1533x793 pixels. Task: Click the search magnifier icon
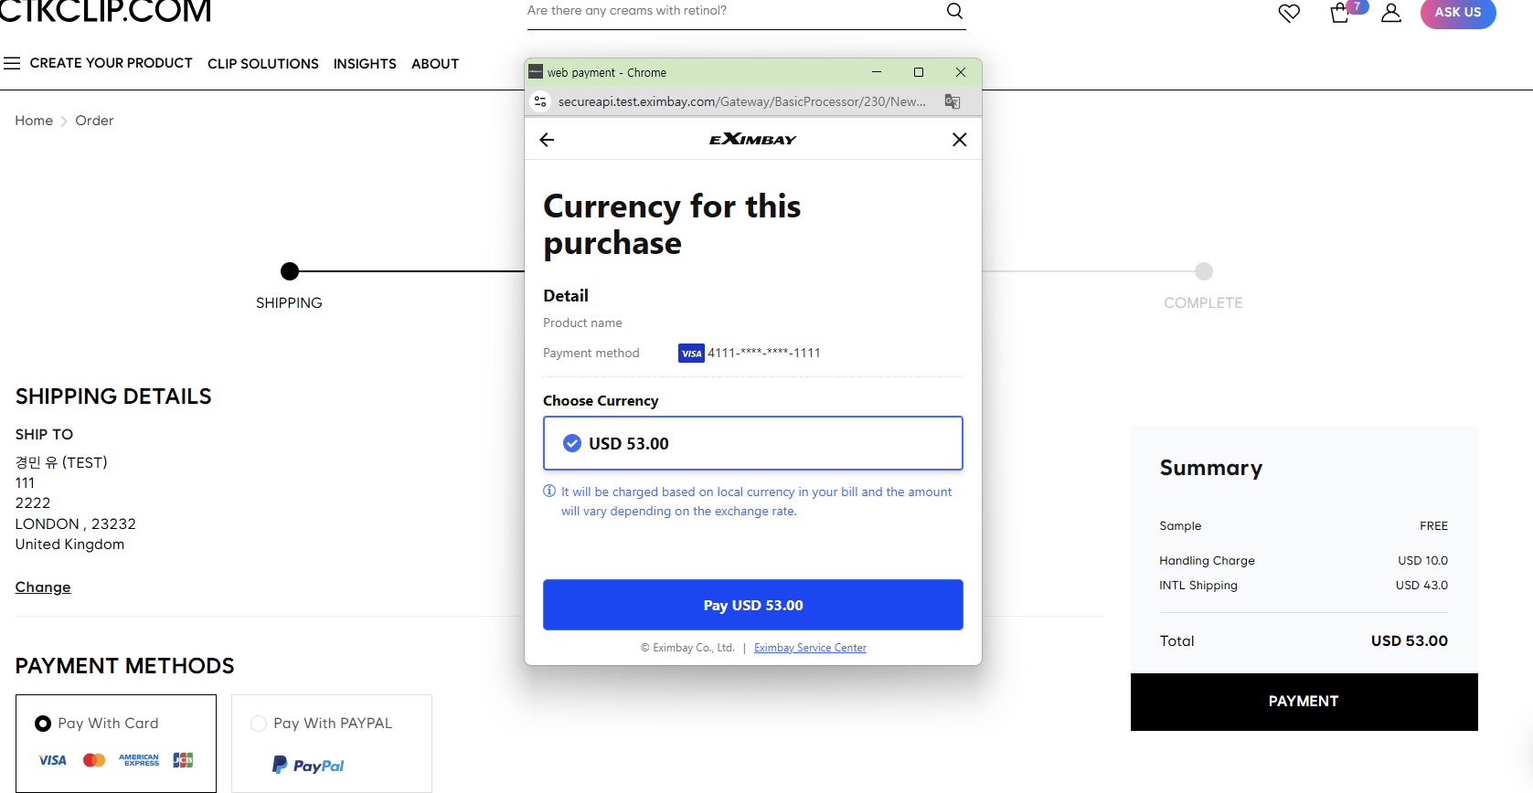(x=954, y=11)
